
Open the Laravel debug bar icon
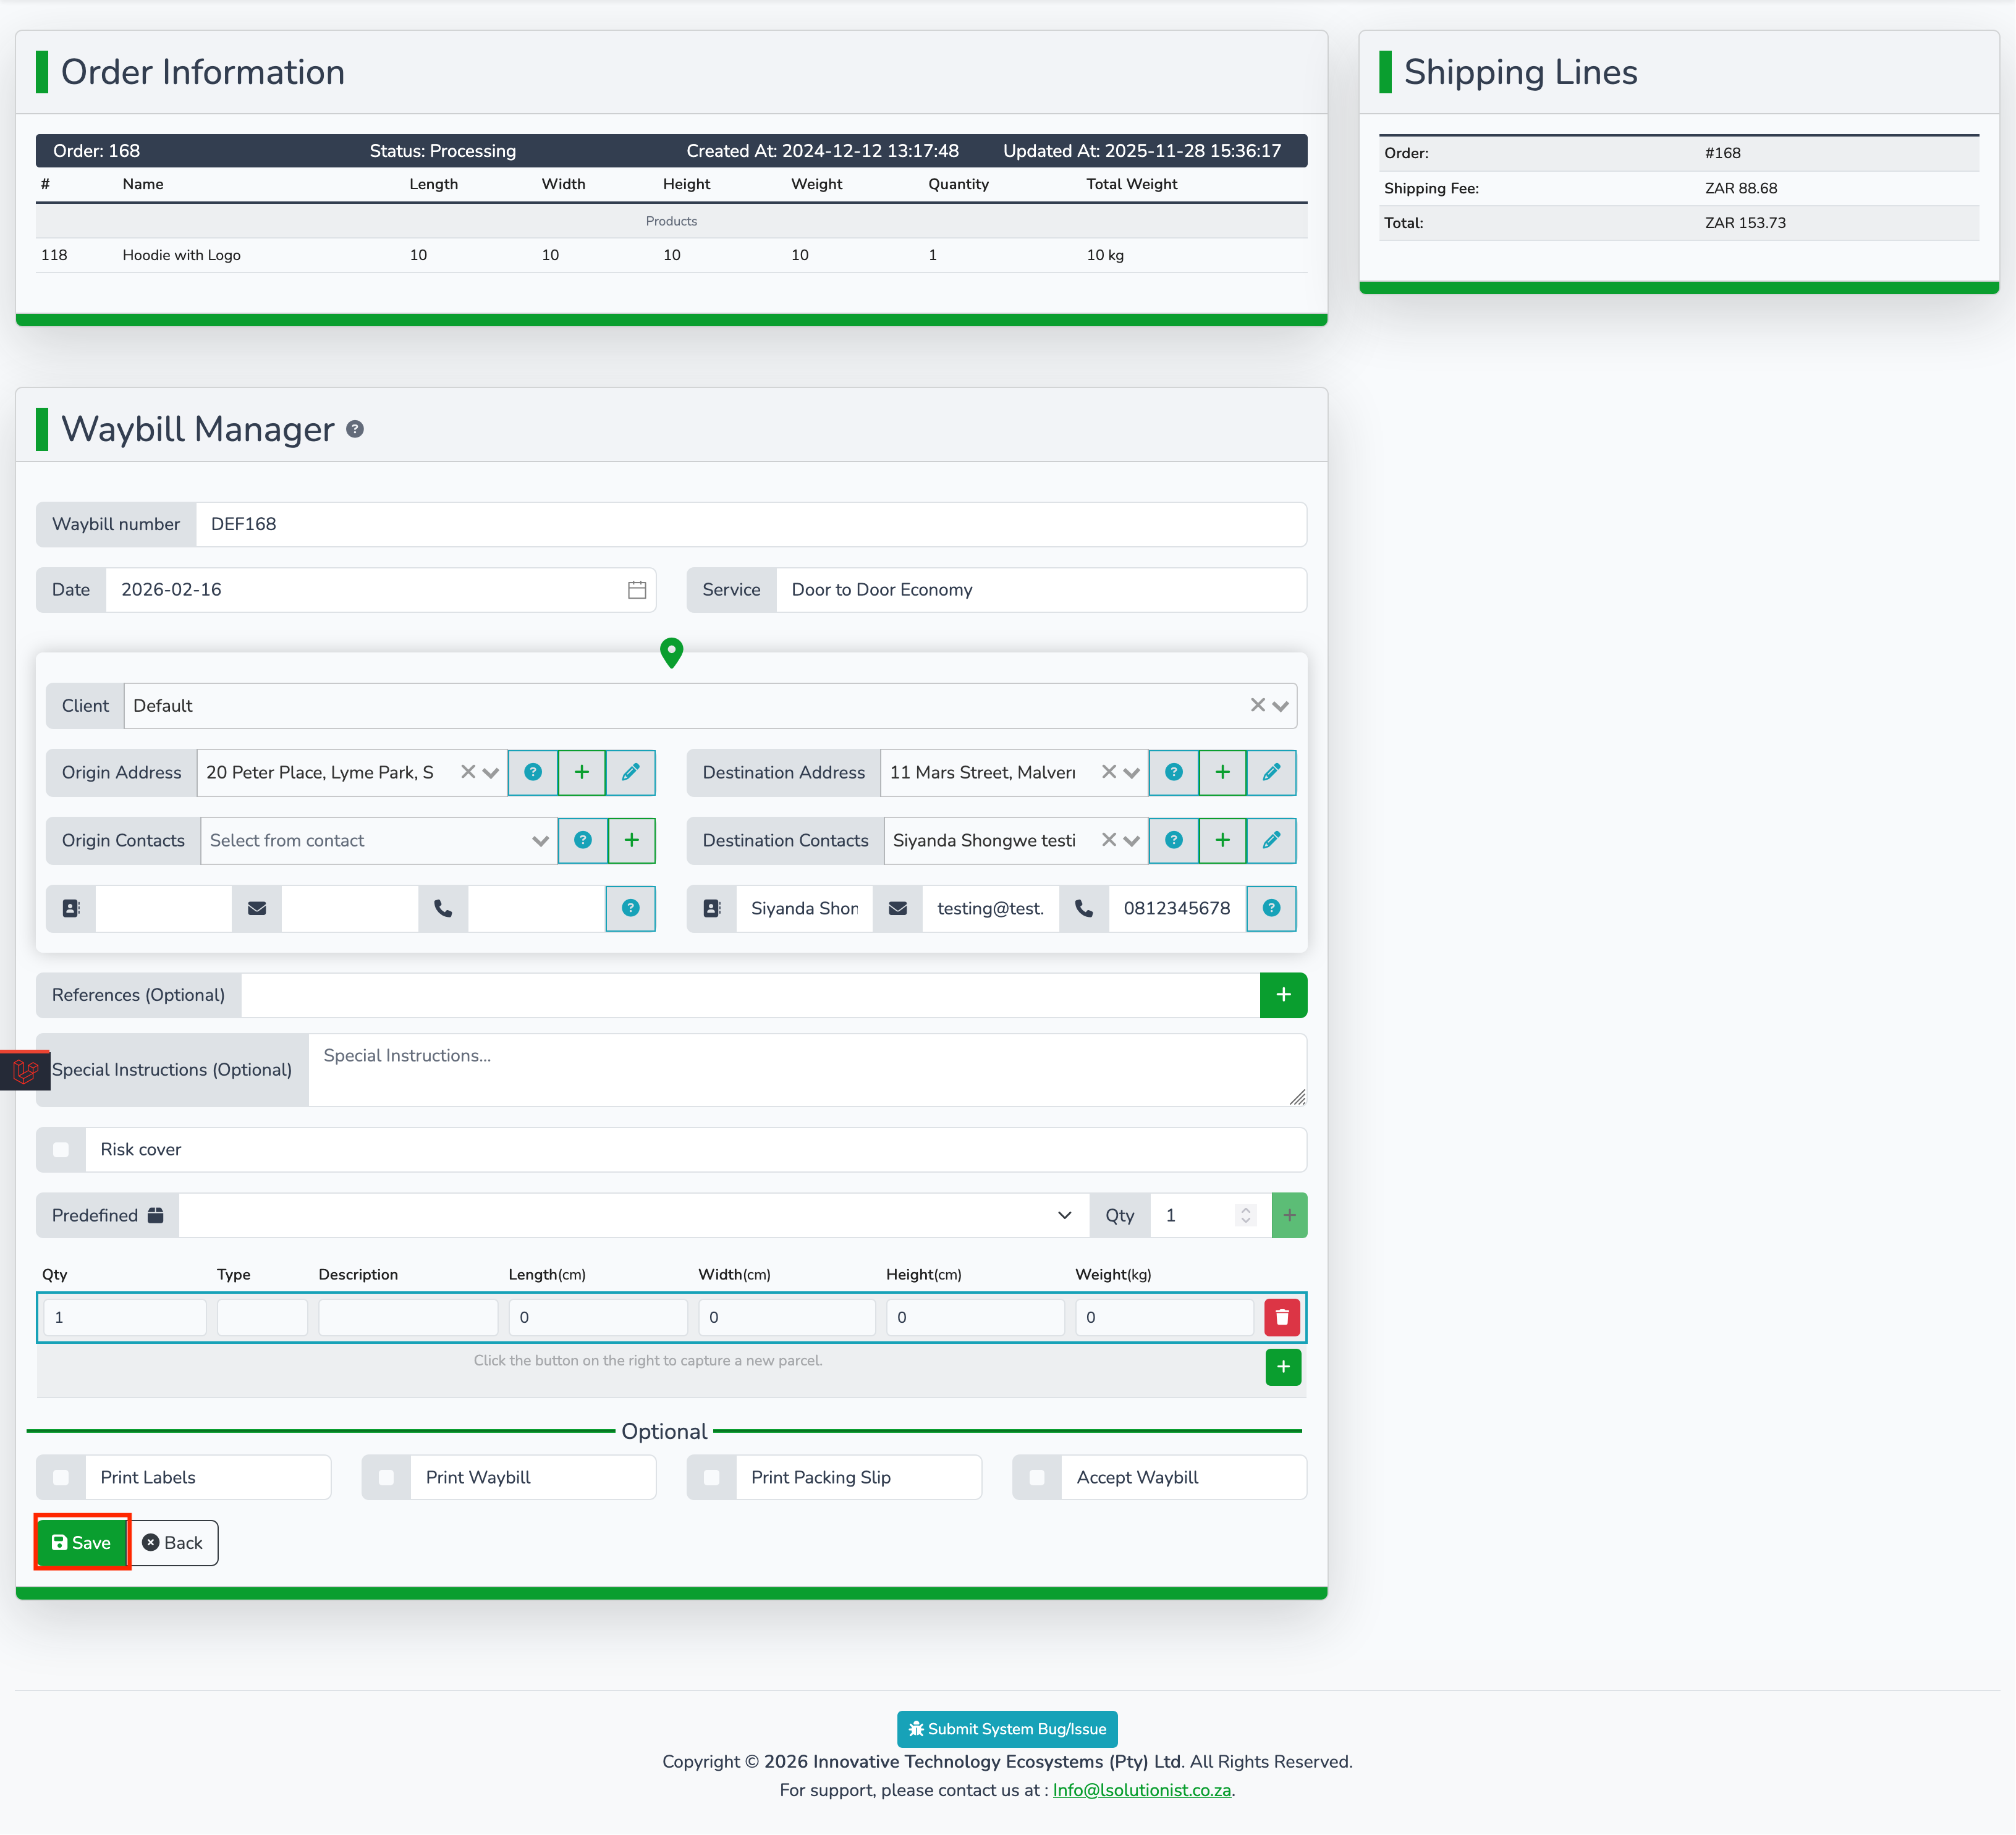(x=25, y=1071)
